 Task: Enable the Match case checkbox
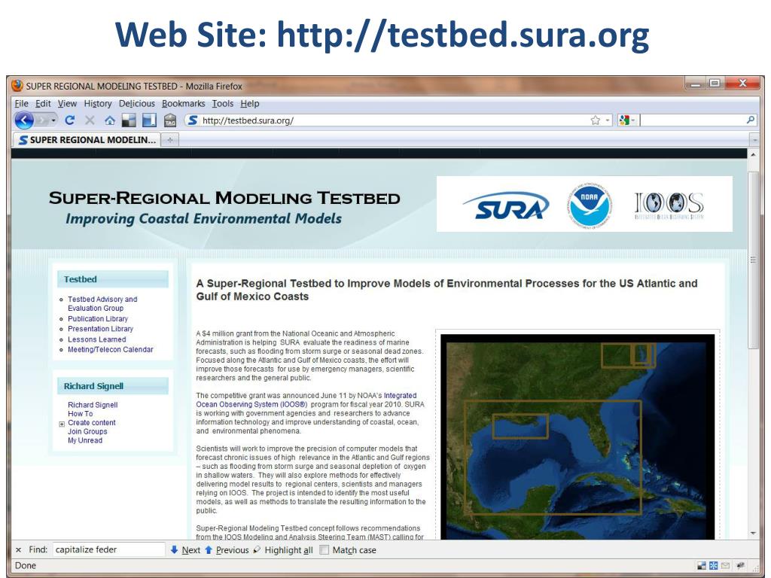[x=324, y=550]
